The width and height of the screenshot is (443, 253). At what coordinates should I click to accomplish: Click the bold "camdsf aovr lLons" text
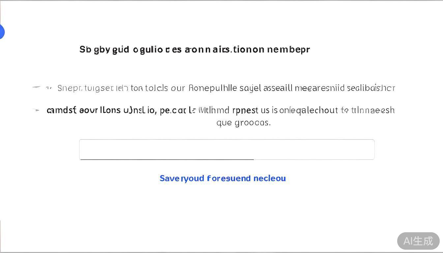point(83,110)
